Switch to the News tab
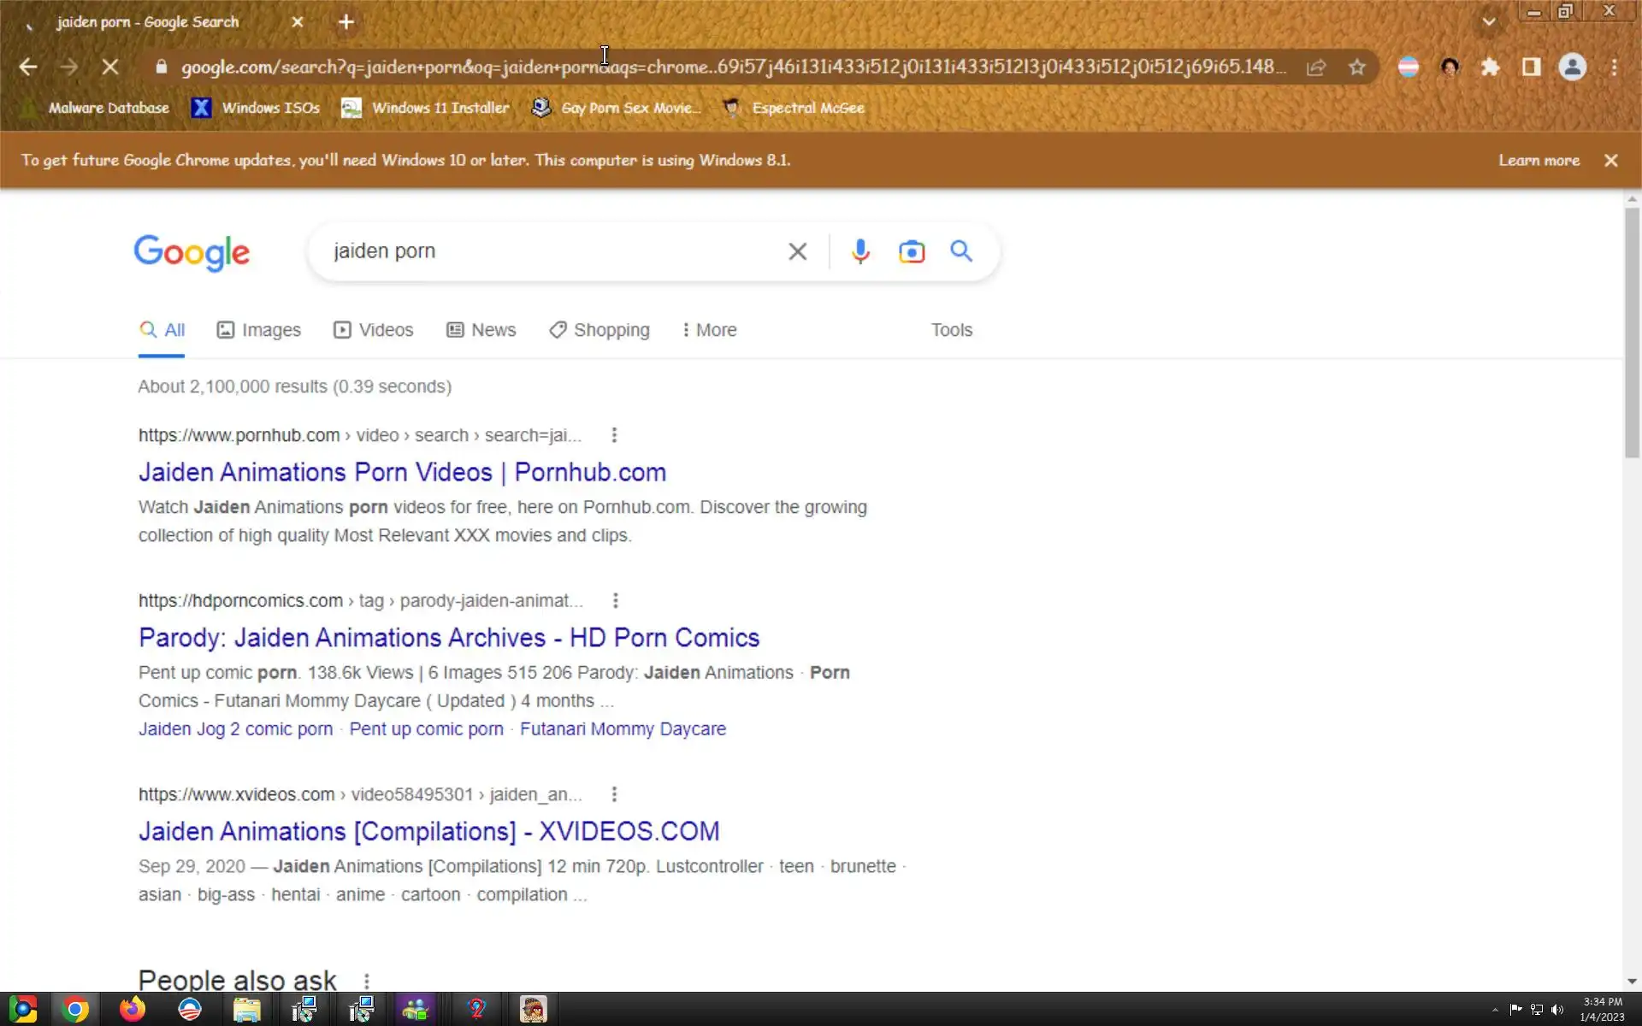The height and width of the screenshot is (1026, 1642). coord(481,330)
